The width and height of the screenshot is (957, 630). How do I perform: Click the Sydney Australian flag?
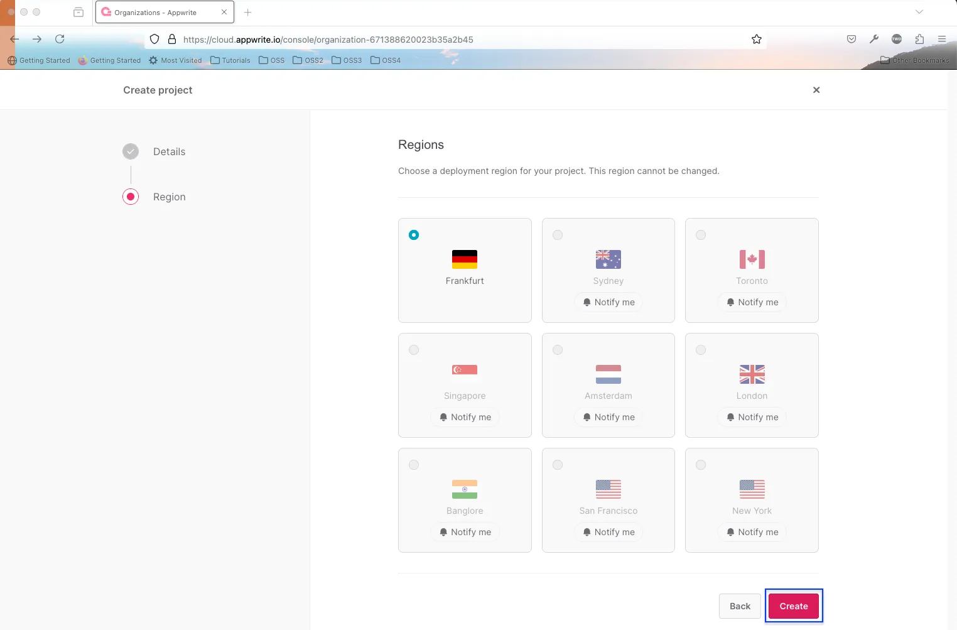point(608,259)
